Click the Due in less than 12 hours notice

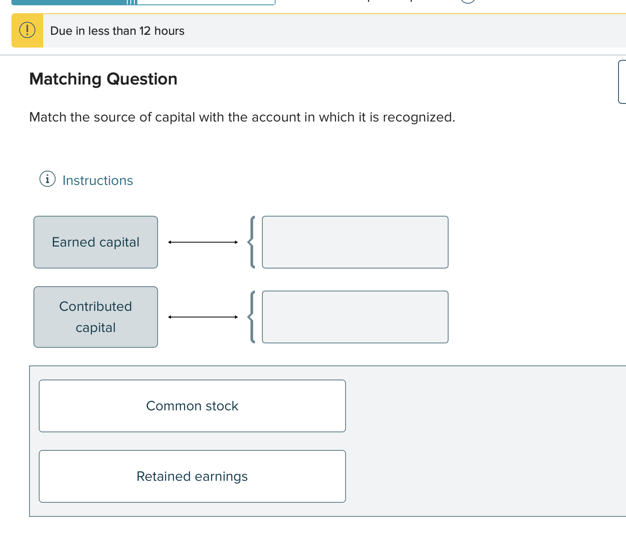[x=117, y=31]
